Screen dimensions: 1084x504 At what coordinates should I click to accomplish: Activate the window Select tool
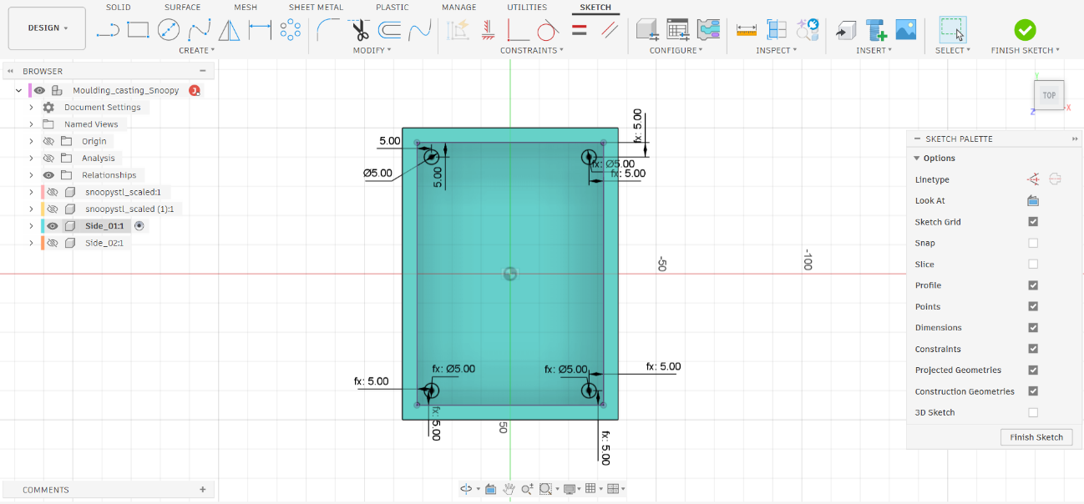[953, 29]
